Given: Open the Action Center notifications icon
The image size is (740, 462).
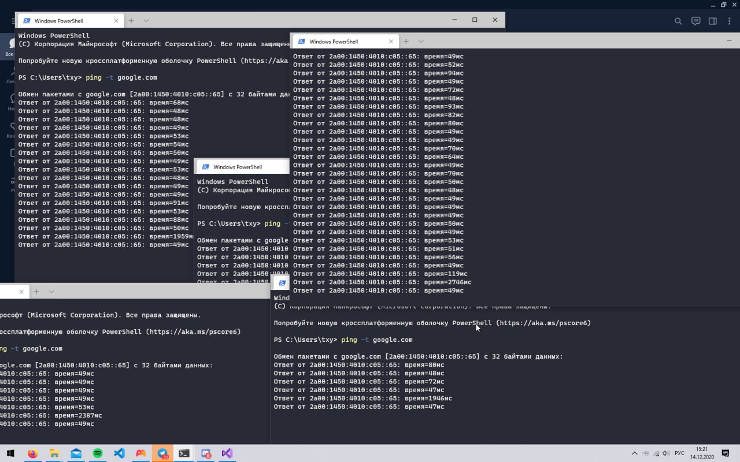Looking at the screenshot, I should tap(726, 453).
